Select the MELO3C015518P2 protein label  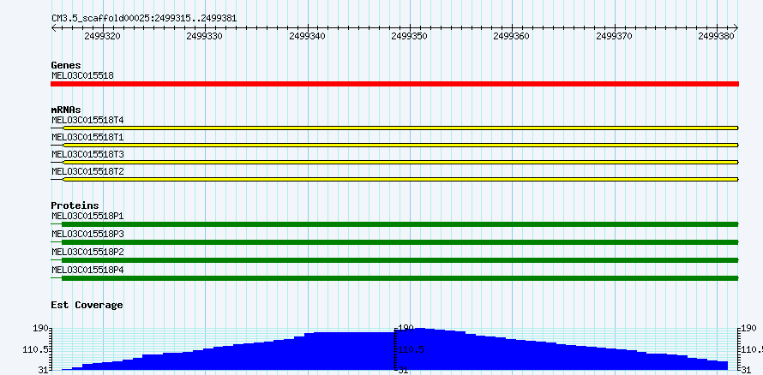click(x=87, y=252)
